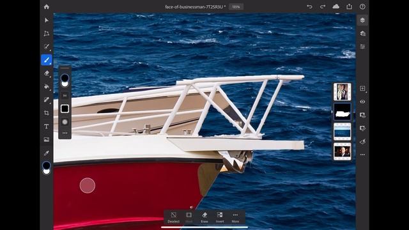Viewport: 409px width, 230px height.
Task: Select the top businessman portrait layer thumbnail
Action: [343, 92]
